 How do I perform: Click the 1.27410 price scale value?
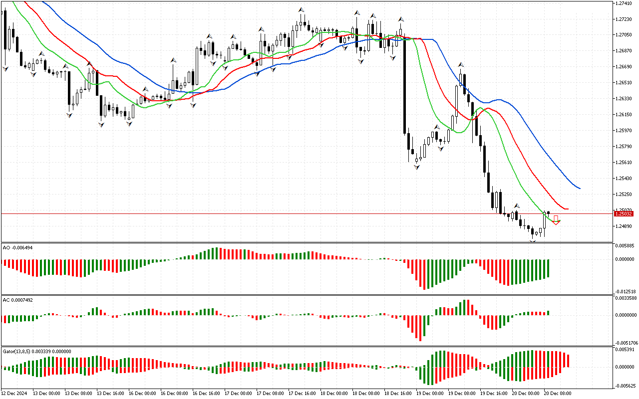click(624, 3)
